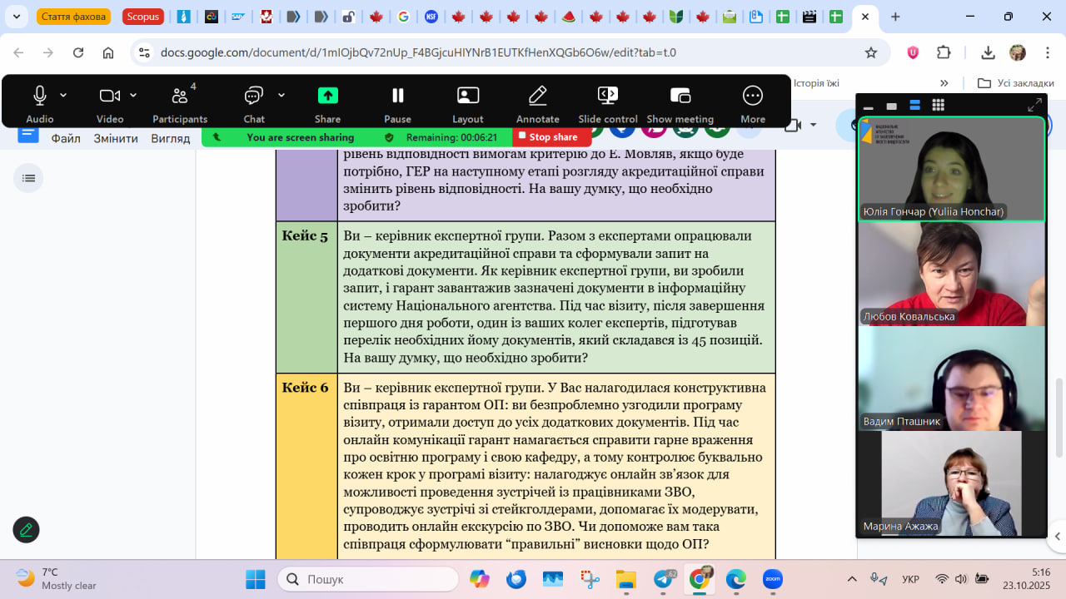Show document outline in Google Docs
1066x599 pixels.
pyautogui.click(x=28, y=178)
